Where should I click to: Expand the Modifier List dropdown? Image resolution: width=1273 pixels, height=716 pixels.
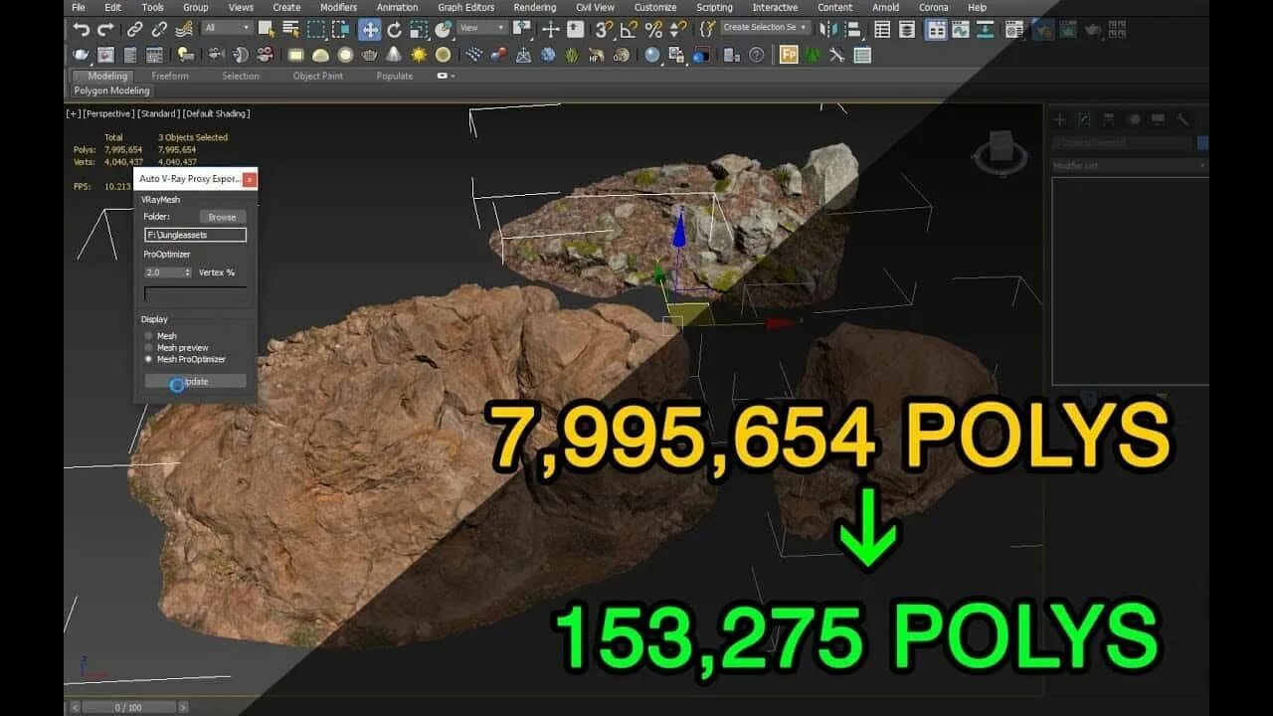coord(1130,165)
